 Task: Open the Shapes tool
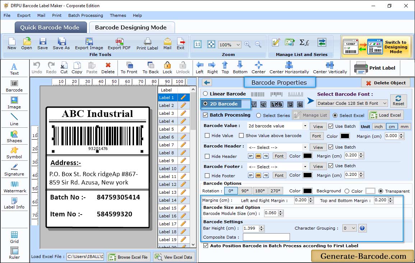coord(14,136)
